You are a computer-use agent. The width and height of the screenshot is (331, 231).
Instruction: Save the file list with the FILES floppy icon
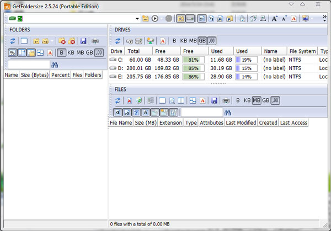[214, 101]
